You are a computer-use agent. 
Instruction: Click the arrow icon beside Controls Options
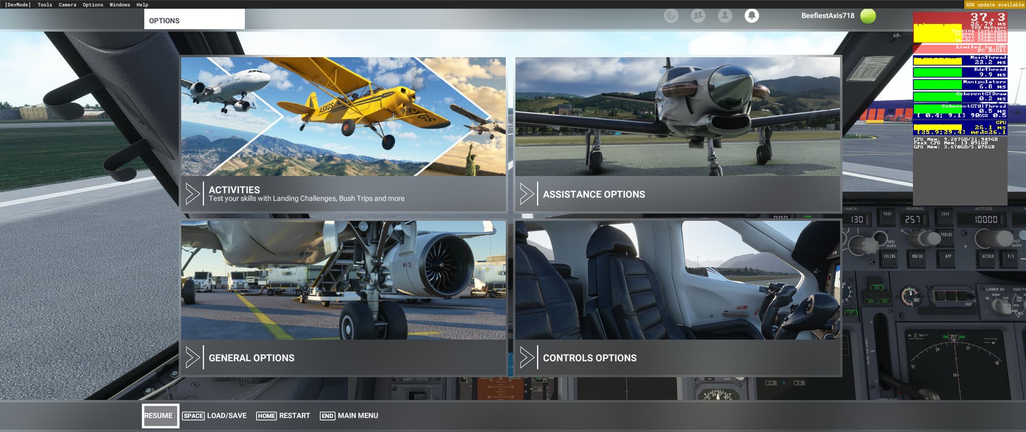coord(526,358)
